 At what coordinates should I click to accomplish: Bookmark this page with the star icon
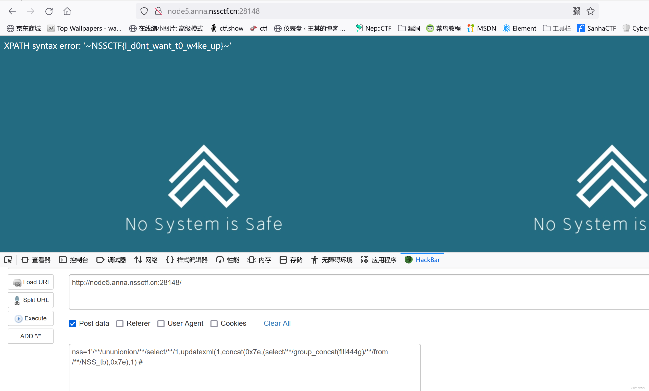pyautogui.click(x=591, y=11)
